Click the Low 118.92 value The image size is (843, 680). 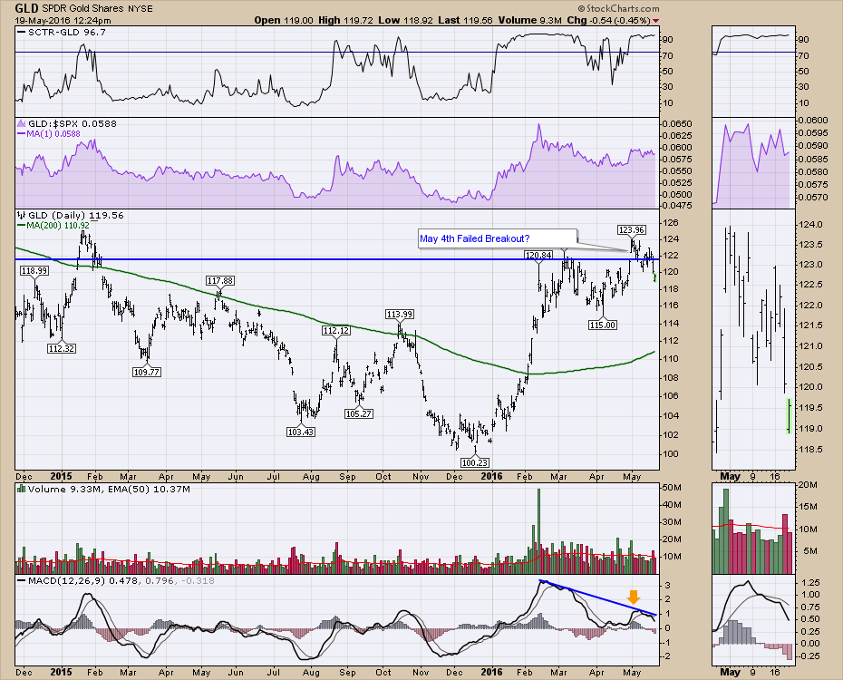click(405, 21)
